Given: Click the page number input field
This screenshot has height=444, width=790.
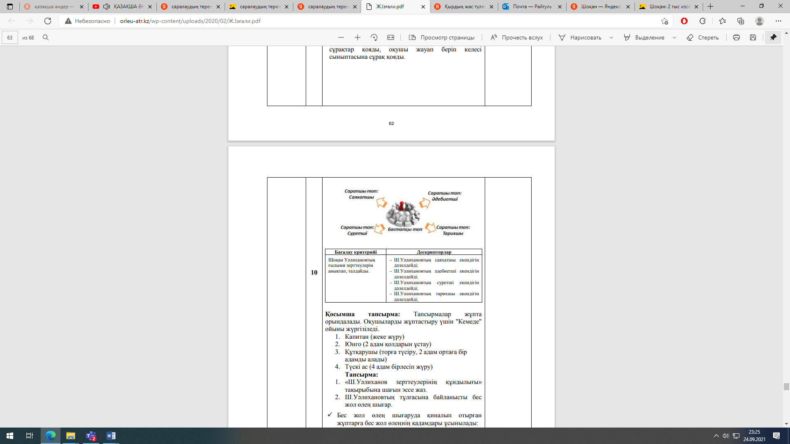Looking at the screenshot, I should (10, 37).
